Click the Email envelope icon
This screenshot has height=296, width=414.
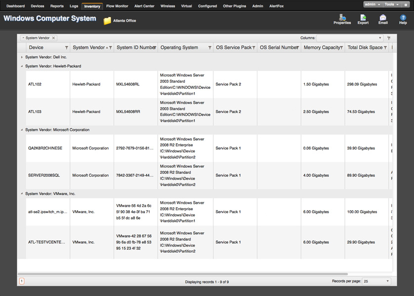(x=383, y=19)
